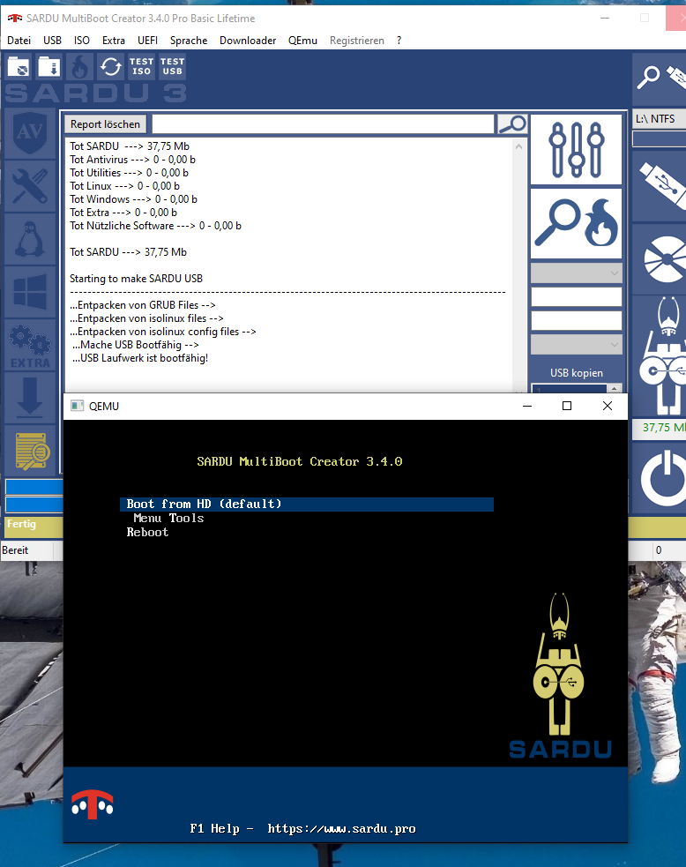
Task: Open the Downloader menu
Action: tap(248, 41)
